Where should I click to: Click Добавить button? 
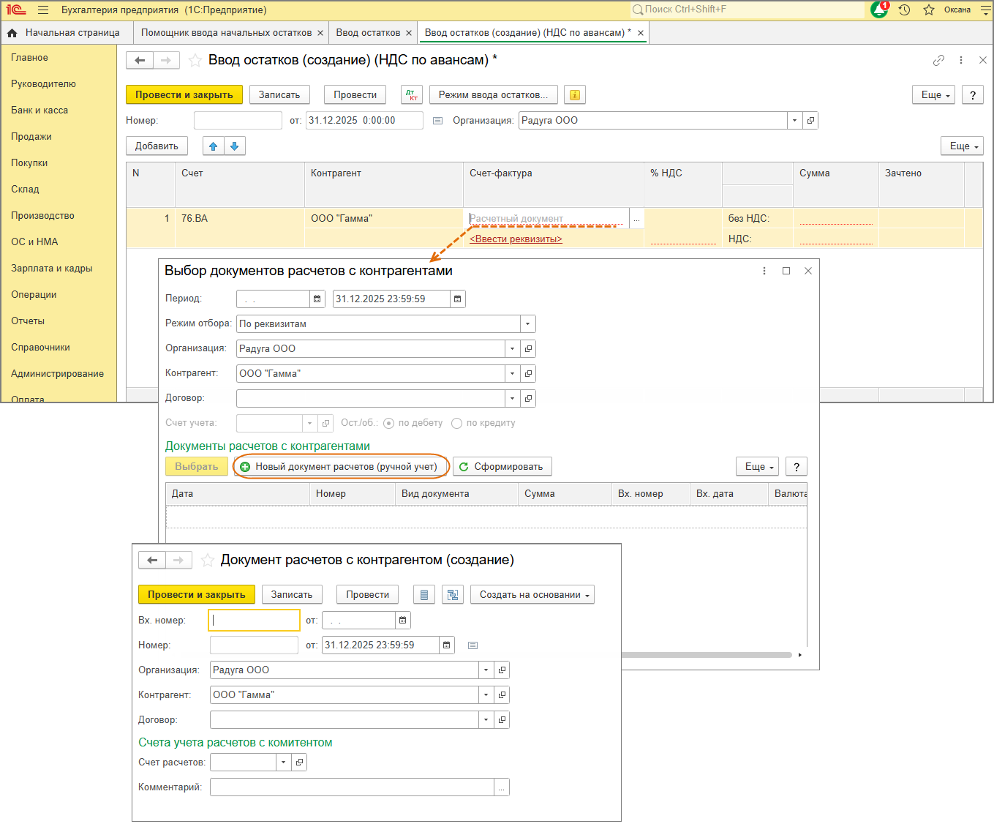[157, 146]
